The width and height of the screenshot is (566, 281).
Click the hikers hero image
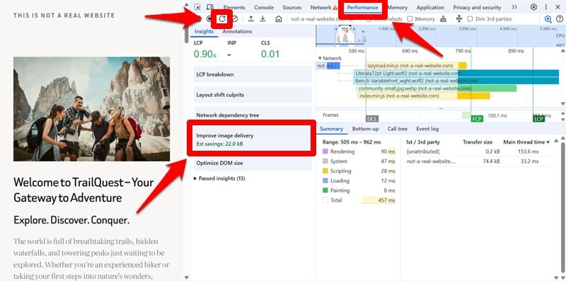[x=92, y=109]
